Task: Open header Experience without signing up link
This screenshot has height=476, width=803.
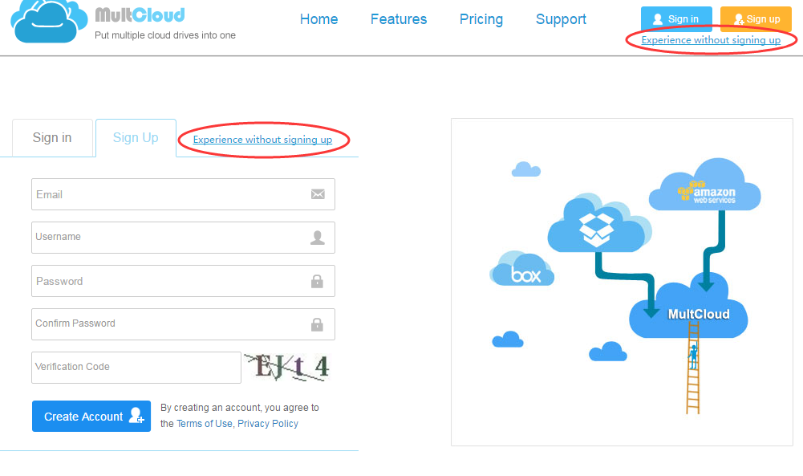Action: [x=711, y=40]
